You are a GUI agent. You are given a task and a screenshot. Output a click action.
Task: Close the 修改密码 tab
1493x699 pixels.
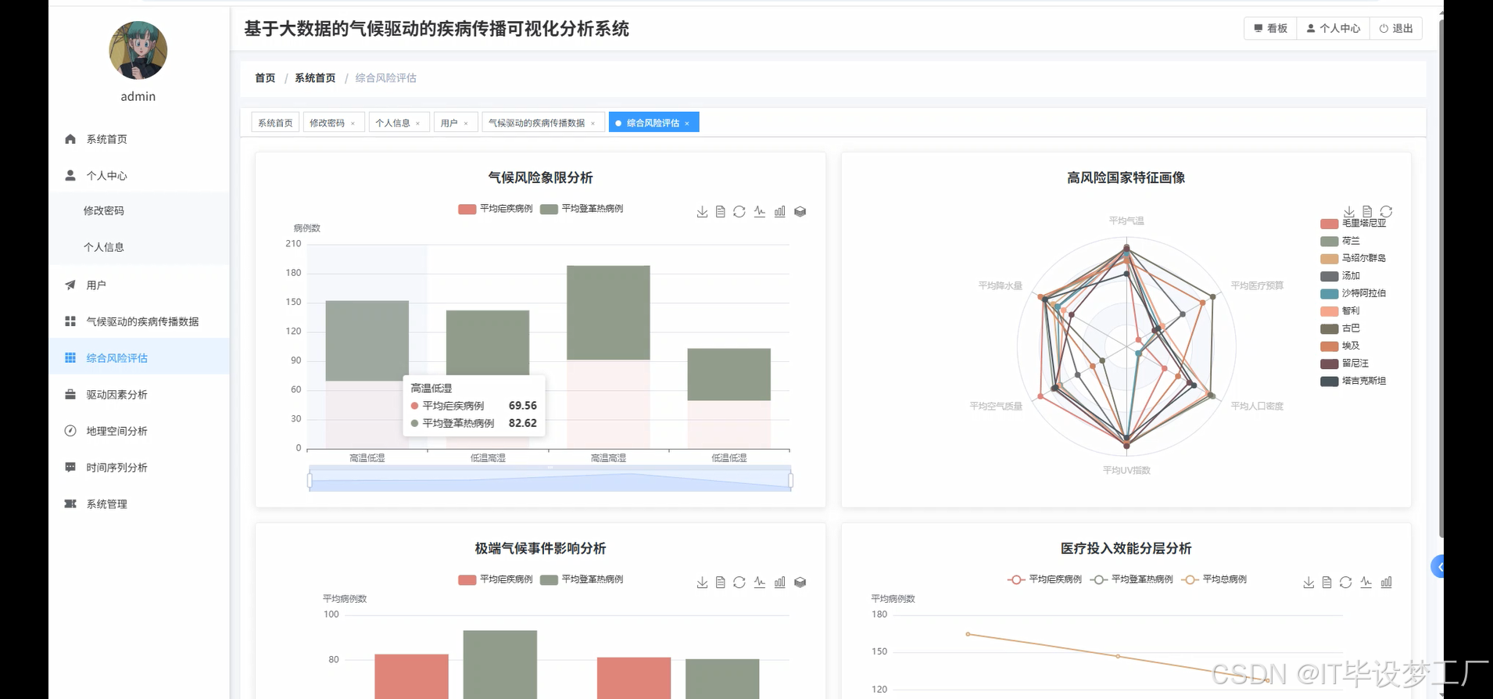click(x=353, y=124)
